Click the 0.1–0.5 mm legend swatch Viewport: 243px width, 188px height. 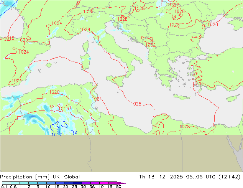(x=7, y=183)
